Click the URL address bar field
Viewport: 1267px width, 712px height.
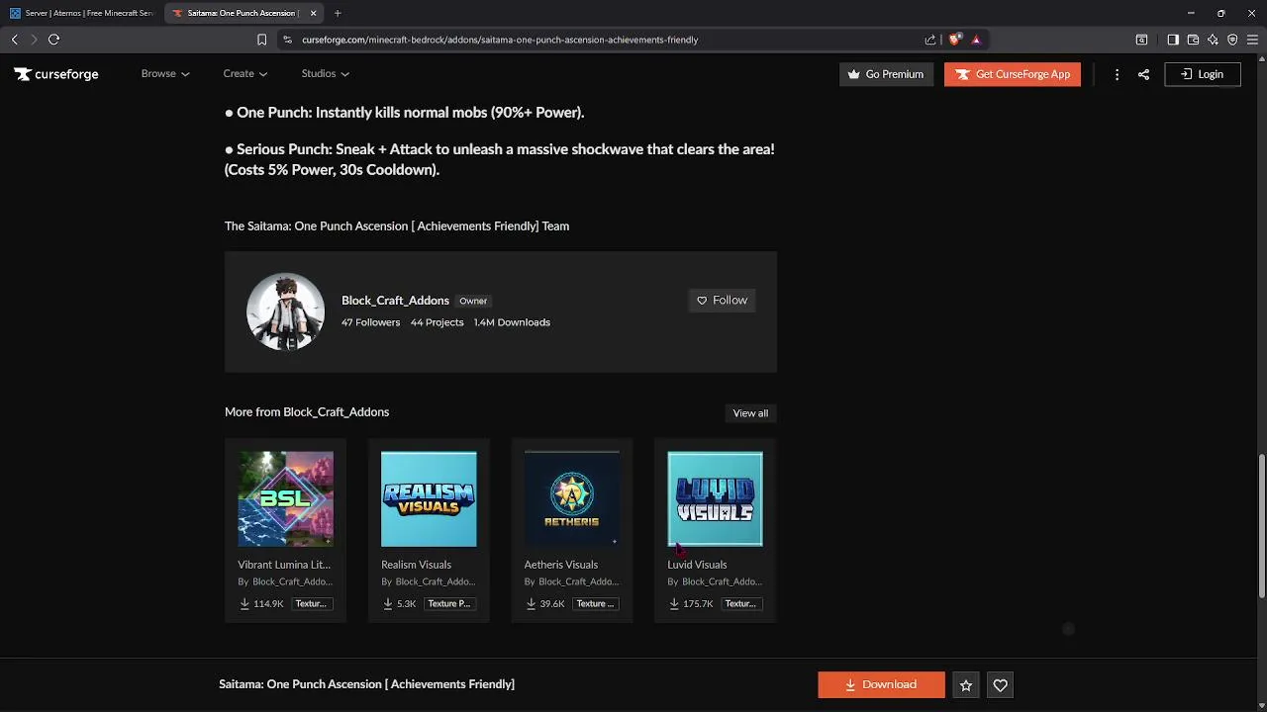point(605,40)
